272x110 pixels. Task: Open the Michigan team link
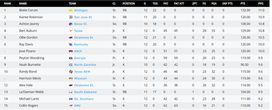click(81, 10)
